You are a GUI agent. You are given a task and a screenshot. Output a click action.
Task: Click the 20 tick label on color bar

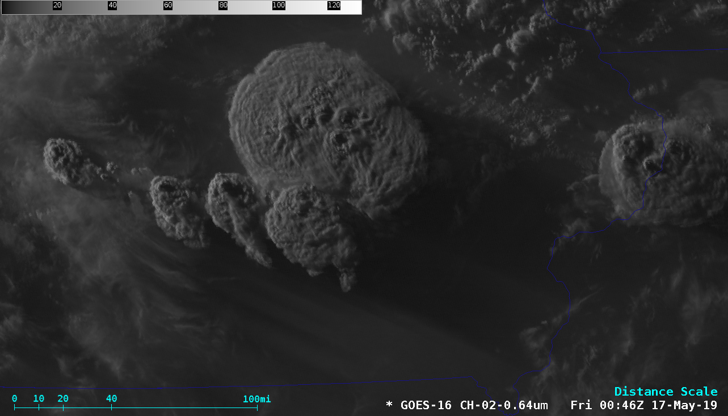tap(57, 5)
